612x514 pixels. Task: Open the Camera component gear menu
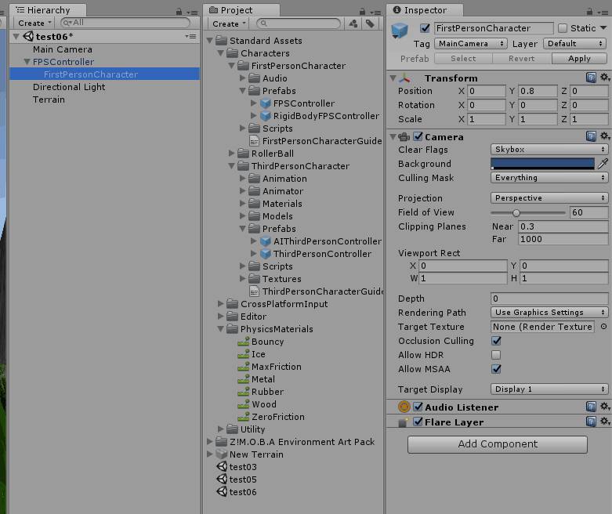point(605,136)
